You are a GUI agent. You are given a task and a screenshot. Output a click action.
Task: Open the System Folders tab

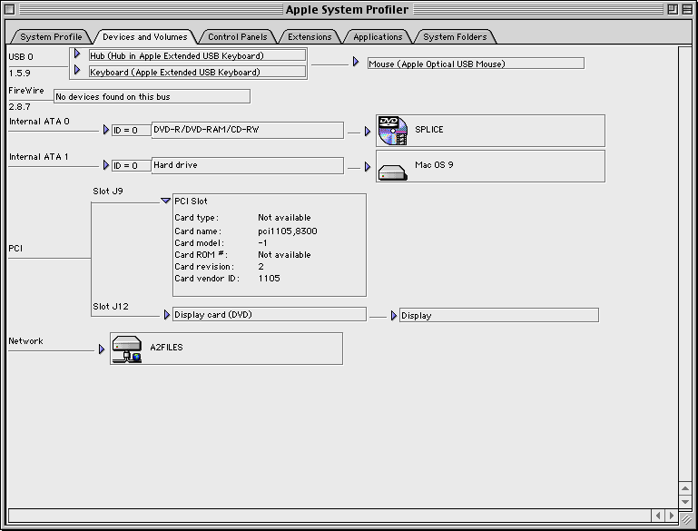click(455, 37)
